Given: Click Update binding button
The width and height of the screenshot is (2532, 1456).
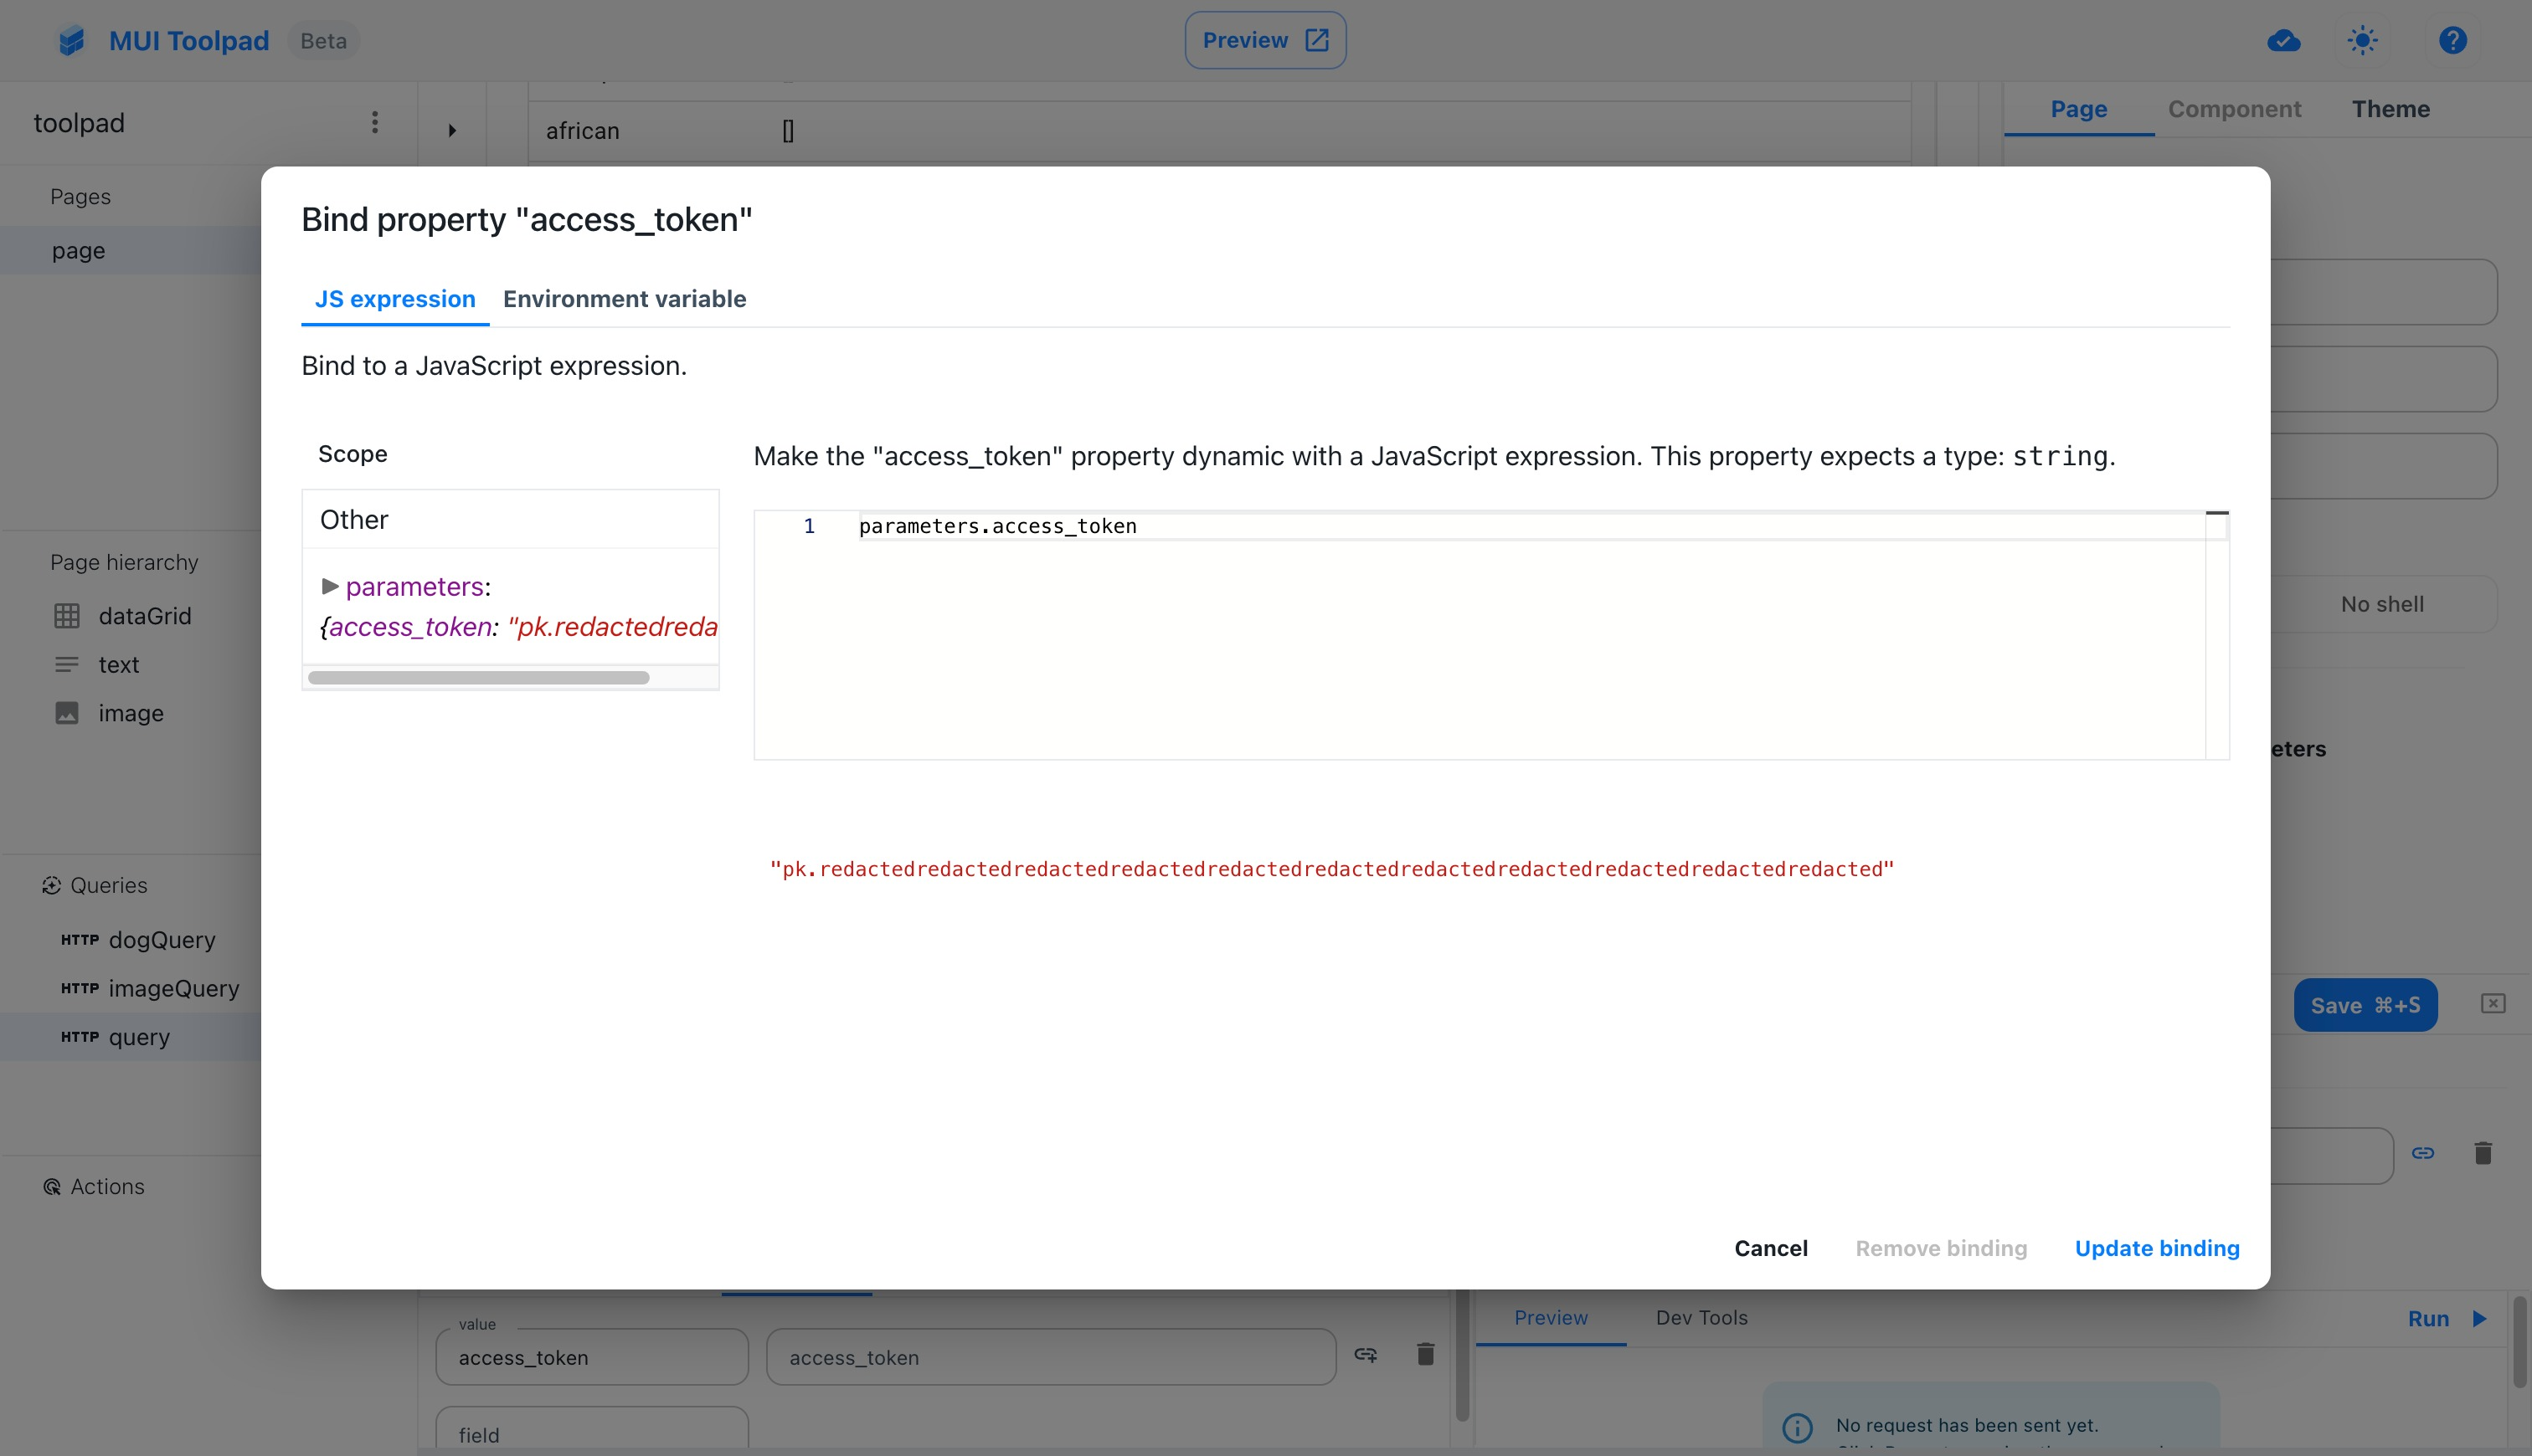Looking at the screenshot, I should [2156, 1248].
